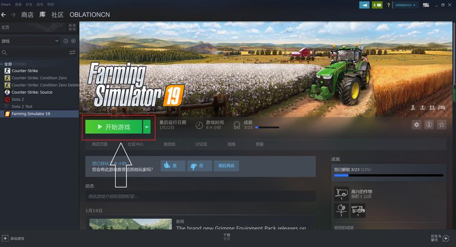Click thumbs down 否 button

tap(199, 165)
